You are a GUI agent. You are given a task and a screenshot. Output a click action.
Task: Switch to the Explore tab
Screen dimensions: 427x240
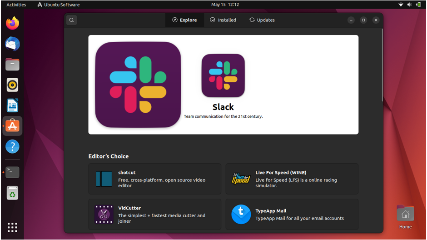click(x=184, y=20)
